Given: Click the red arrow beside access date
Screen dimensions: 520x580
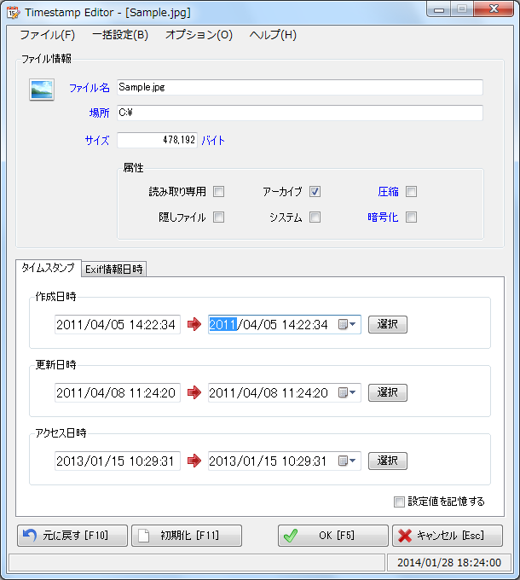Looking at the screenshot, I should coord(194,461).
